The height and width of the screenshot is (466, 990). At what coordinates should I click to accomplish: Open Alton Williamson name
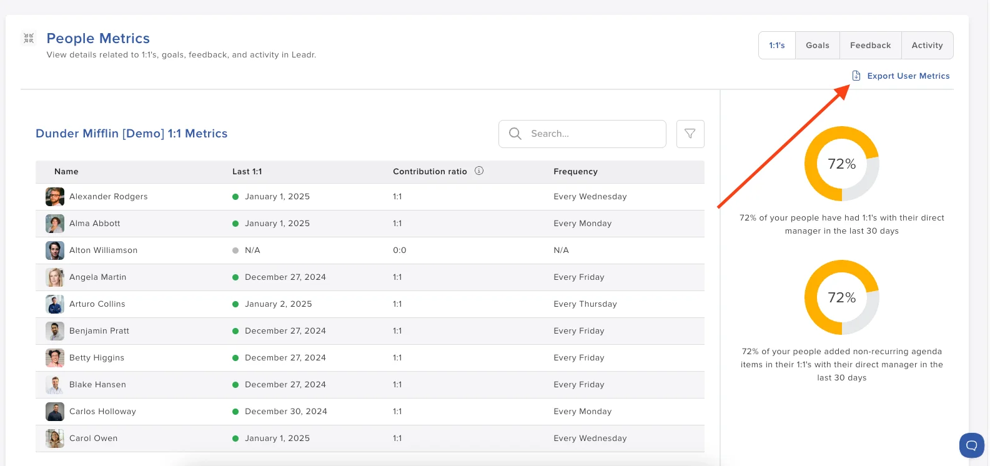[x=104, y=250]
